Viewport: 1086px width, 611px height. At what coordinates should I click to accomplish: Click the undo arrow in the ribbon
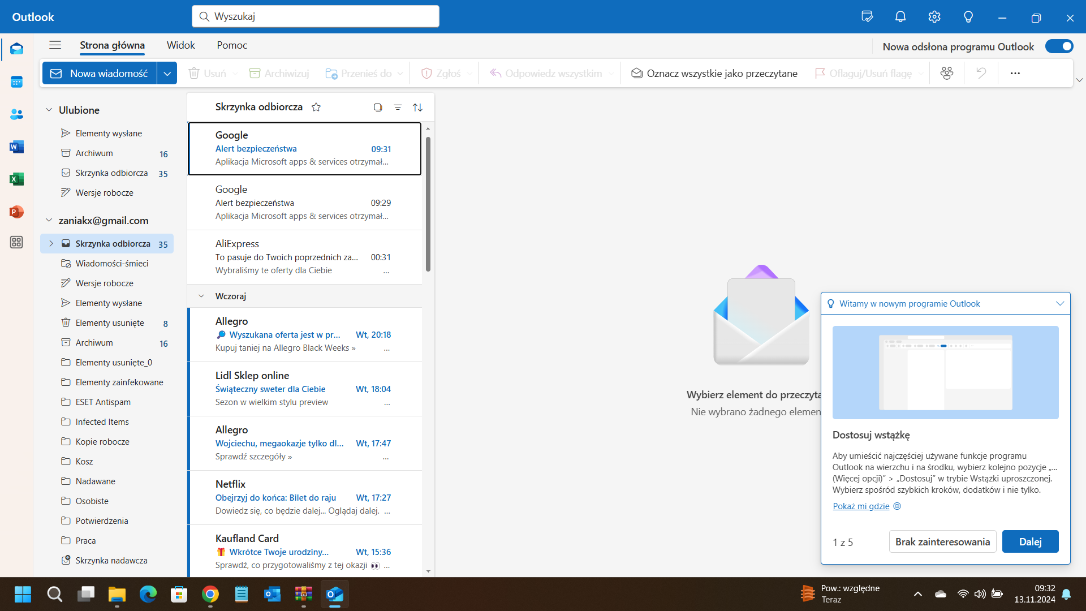981,73
